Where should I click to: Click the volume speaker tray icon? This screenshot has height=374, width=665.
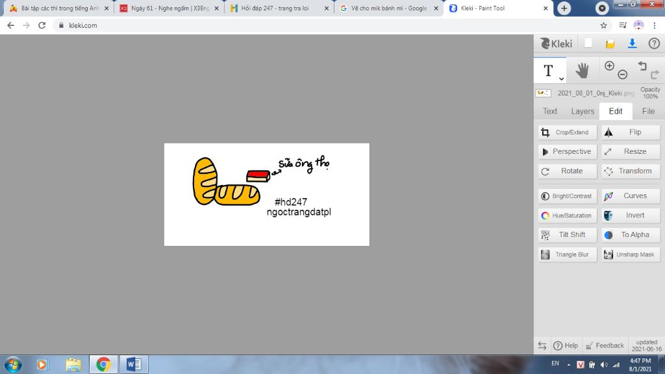604,365
